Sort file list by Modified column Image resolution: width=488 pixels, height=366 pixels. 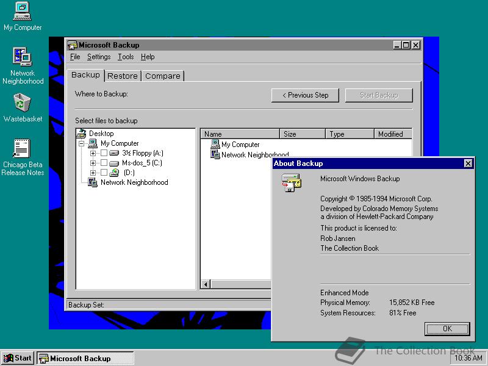click(x=393, y=134)
